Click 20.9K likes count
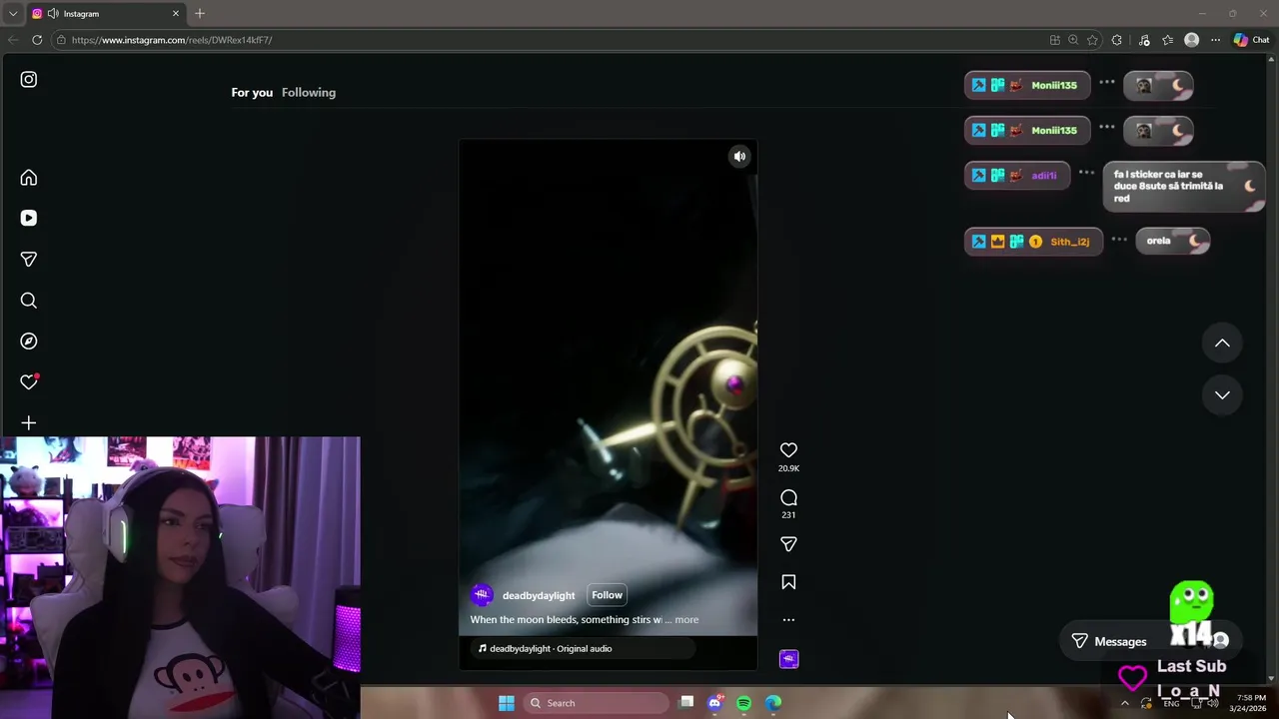This screenshot has height=719, width=1279. click(x=788, y=468)
